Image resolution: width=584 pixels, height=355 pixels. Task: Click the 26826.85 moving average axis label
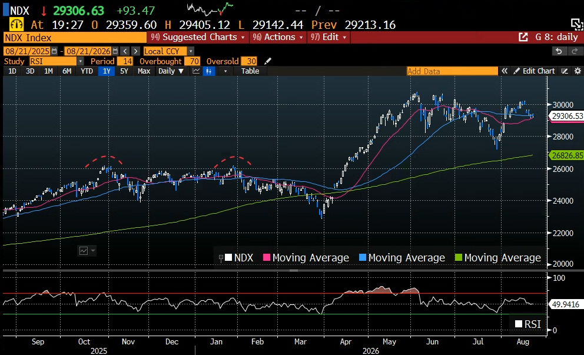(x=566, y=155)
